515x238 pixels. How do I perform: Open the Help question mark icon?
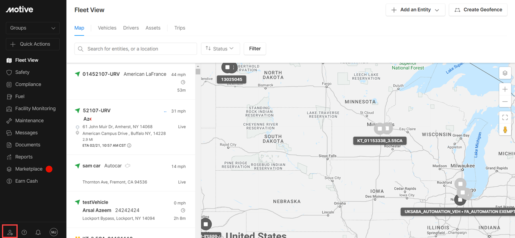click(x=24, y=232)
